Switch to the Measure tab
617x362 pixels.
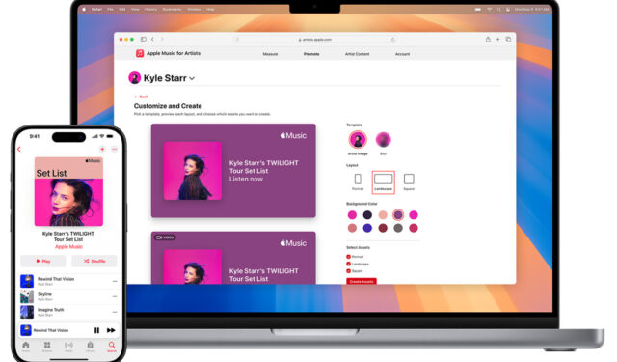270,54
